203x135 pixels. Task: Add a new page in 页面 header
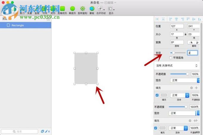pyautogui.click(x=48, y=19)
